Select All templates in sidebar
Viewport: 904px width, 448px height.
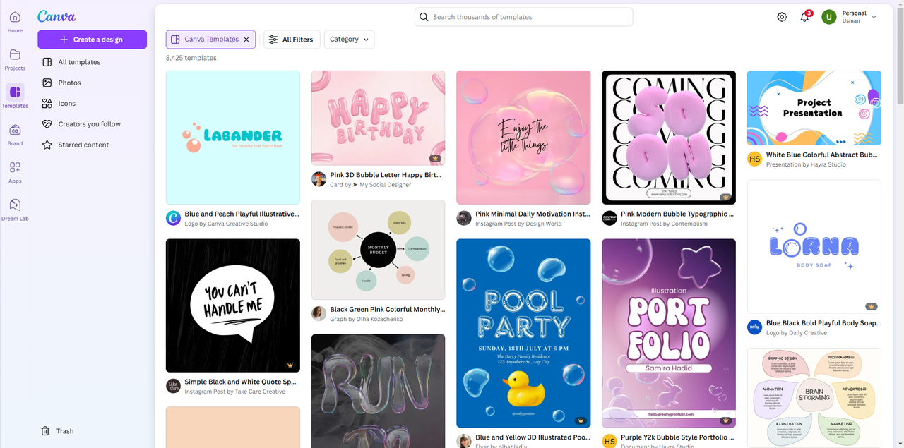[92, 62]
